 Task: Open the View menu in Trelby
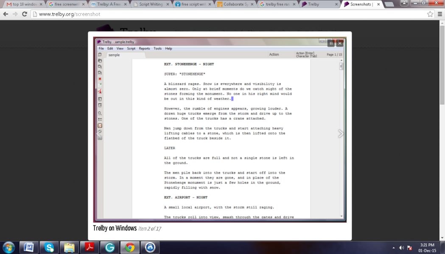(120, 48)
